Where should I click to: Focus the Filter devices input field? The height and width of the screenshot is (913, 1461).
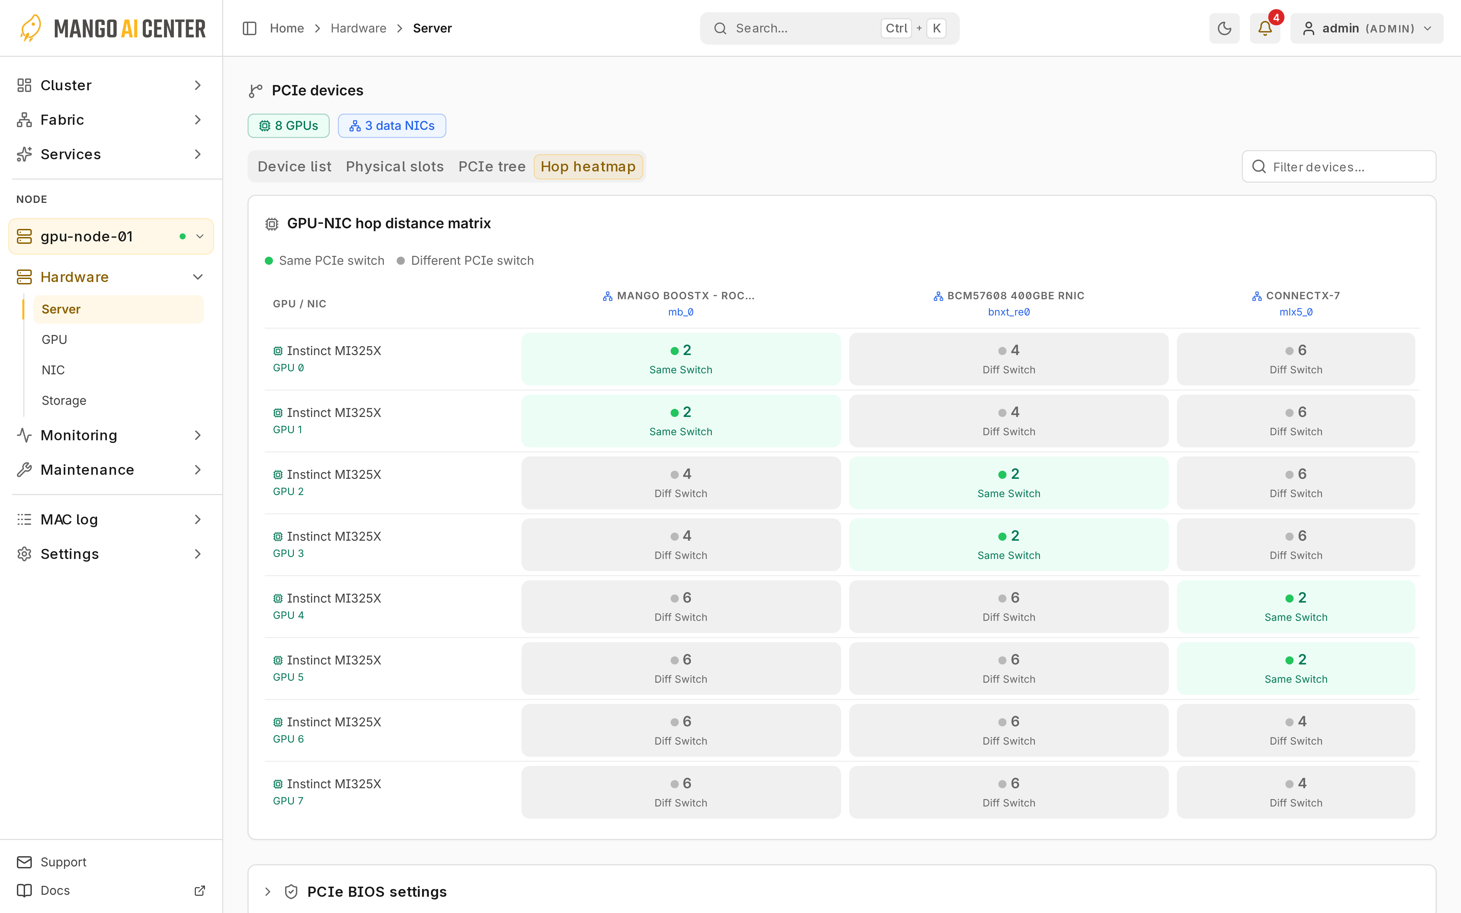pos(1339,167)
